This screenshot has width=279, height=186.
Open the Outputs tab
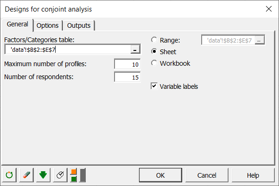pos(79,25)
